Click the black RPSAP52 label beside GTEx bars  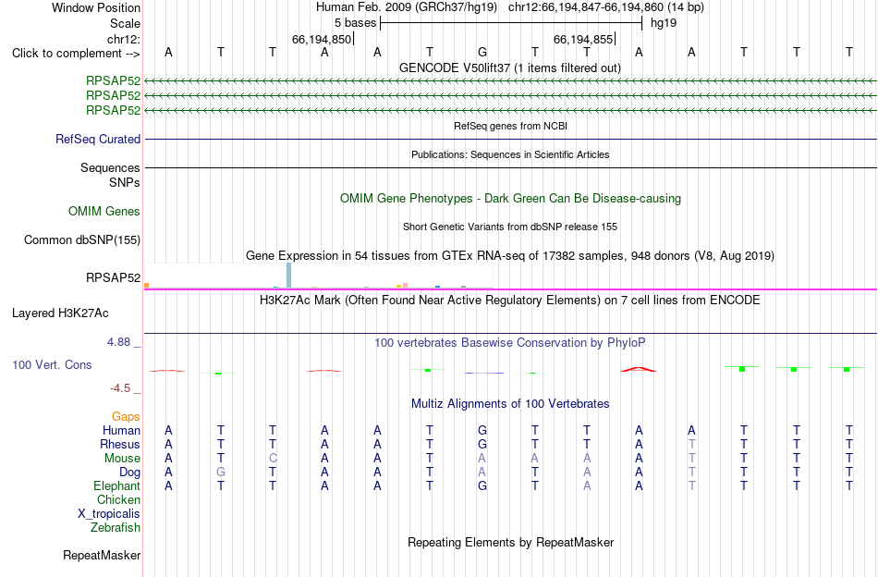coord(113,277)
